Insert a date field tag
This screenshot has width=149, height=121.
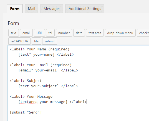tap(79, 33)
